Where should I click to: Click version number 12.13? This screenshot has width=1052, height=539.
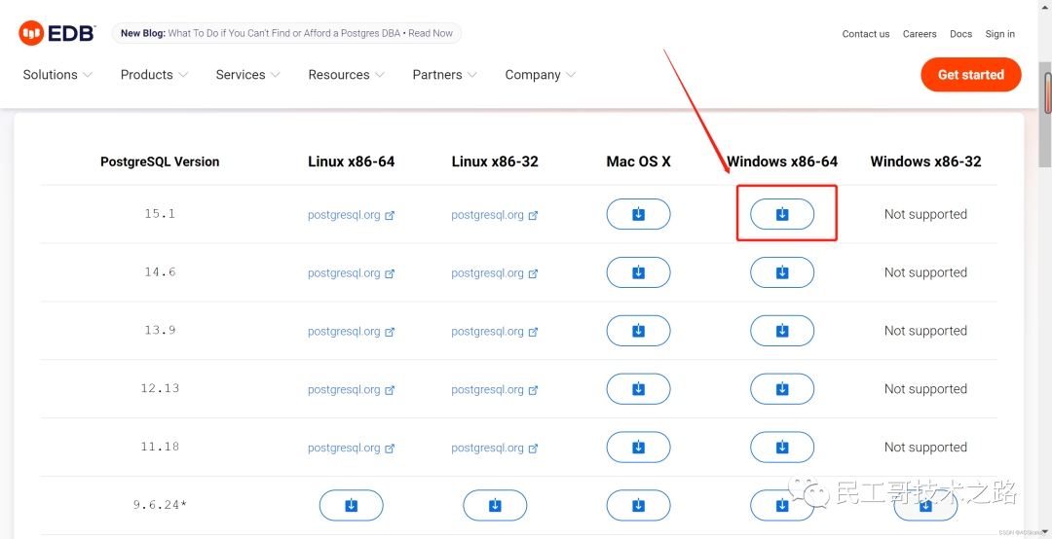[x=160, y=388]
